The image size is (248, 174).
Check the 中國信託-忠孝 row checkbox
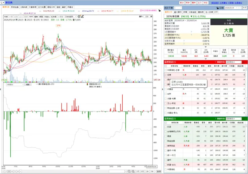(166, 70)
